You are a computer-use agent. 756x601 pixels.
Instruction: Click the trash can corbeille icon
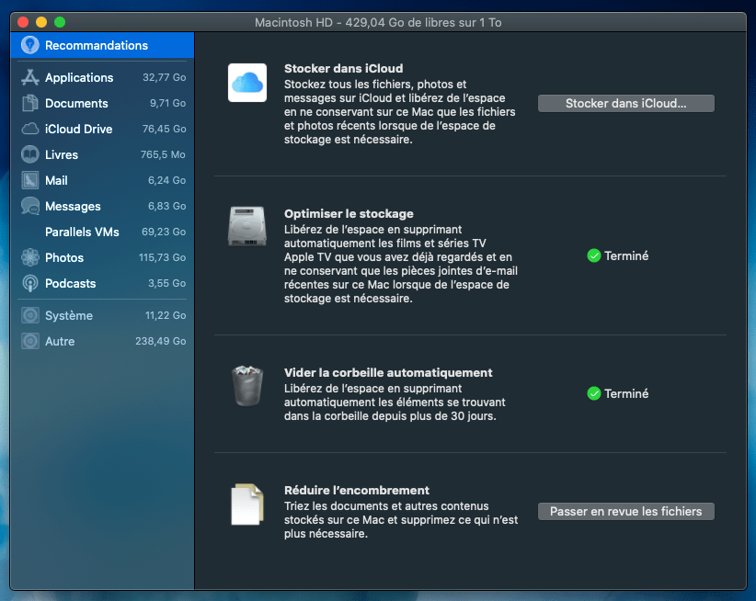coord(246,386)
